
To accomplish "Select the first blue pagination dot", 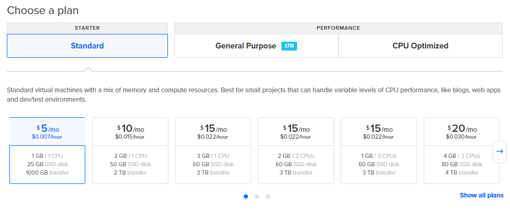I will pyautogui.click(x=246, y=196).
